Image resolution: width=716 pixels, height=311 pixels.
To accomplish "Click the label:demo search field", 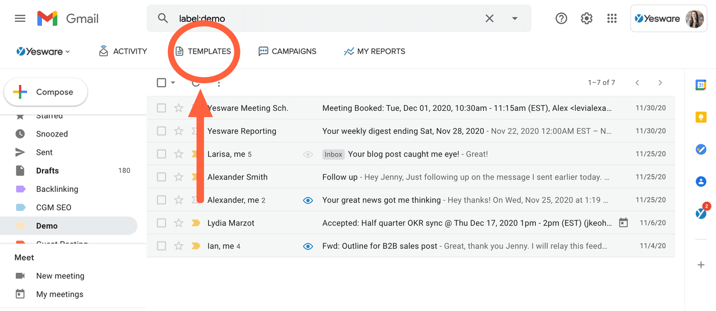I will tap(324, 18).
